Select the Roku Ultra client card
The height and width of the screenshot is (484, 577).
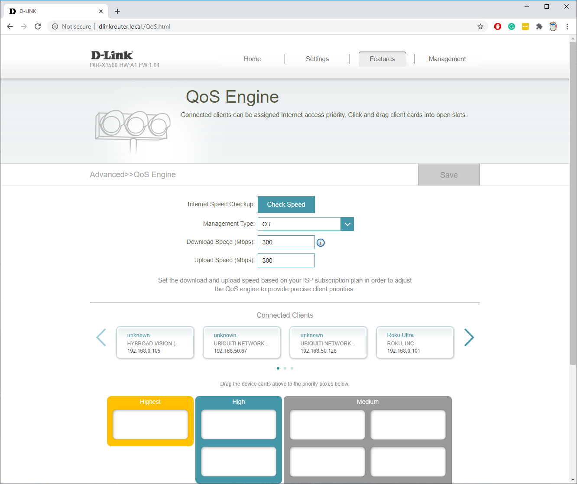click(415, 343)
